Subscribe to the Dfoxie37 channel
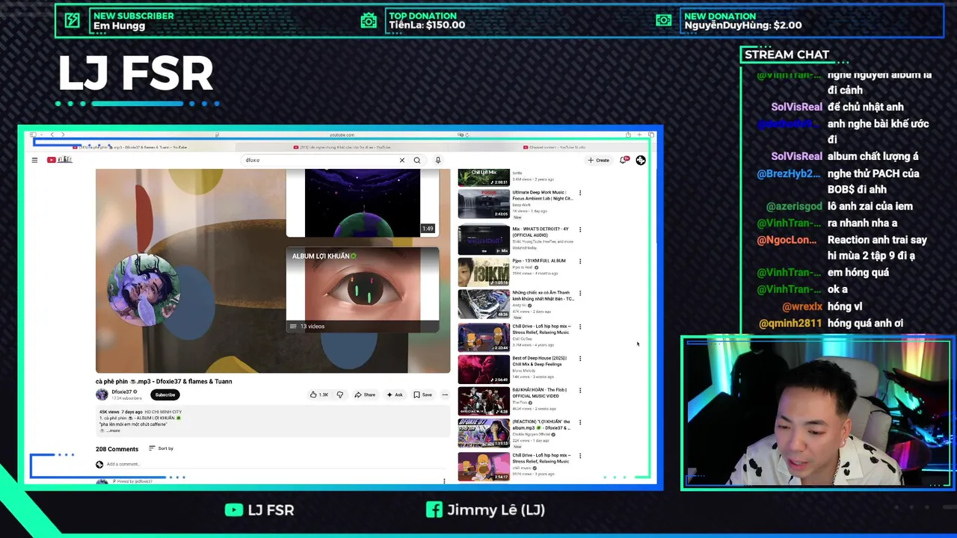This screenshot has width=957, height=538. coord(165,395)
